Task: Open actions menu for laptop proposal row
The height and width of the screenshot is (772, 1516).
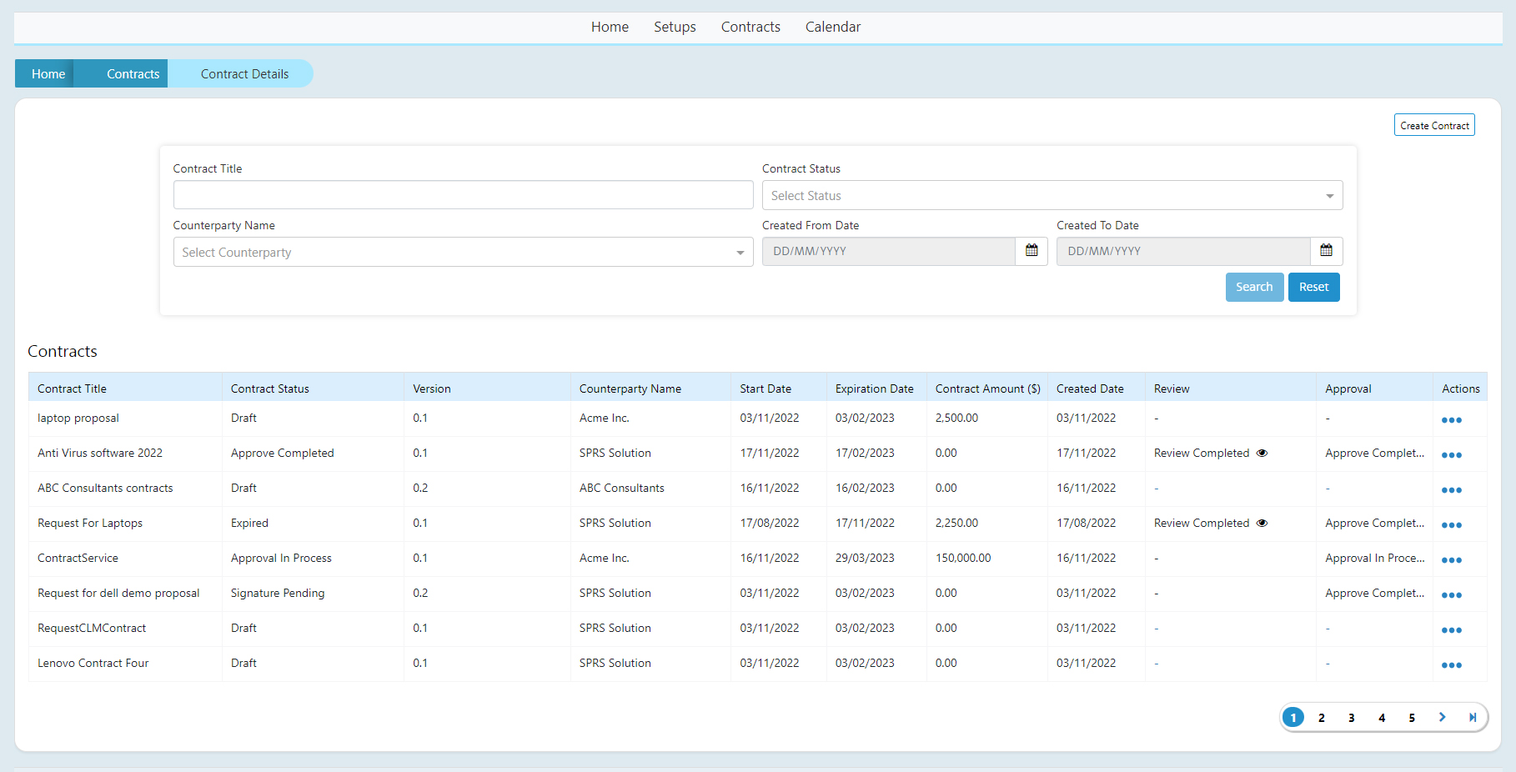Action: (x=1451, y=420)
